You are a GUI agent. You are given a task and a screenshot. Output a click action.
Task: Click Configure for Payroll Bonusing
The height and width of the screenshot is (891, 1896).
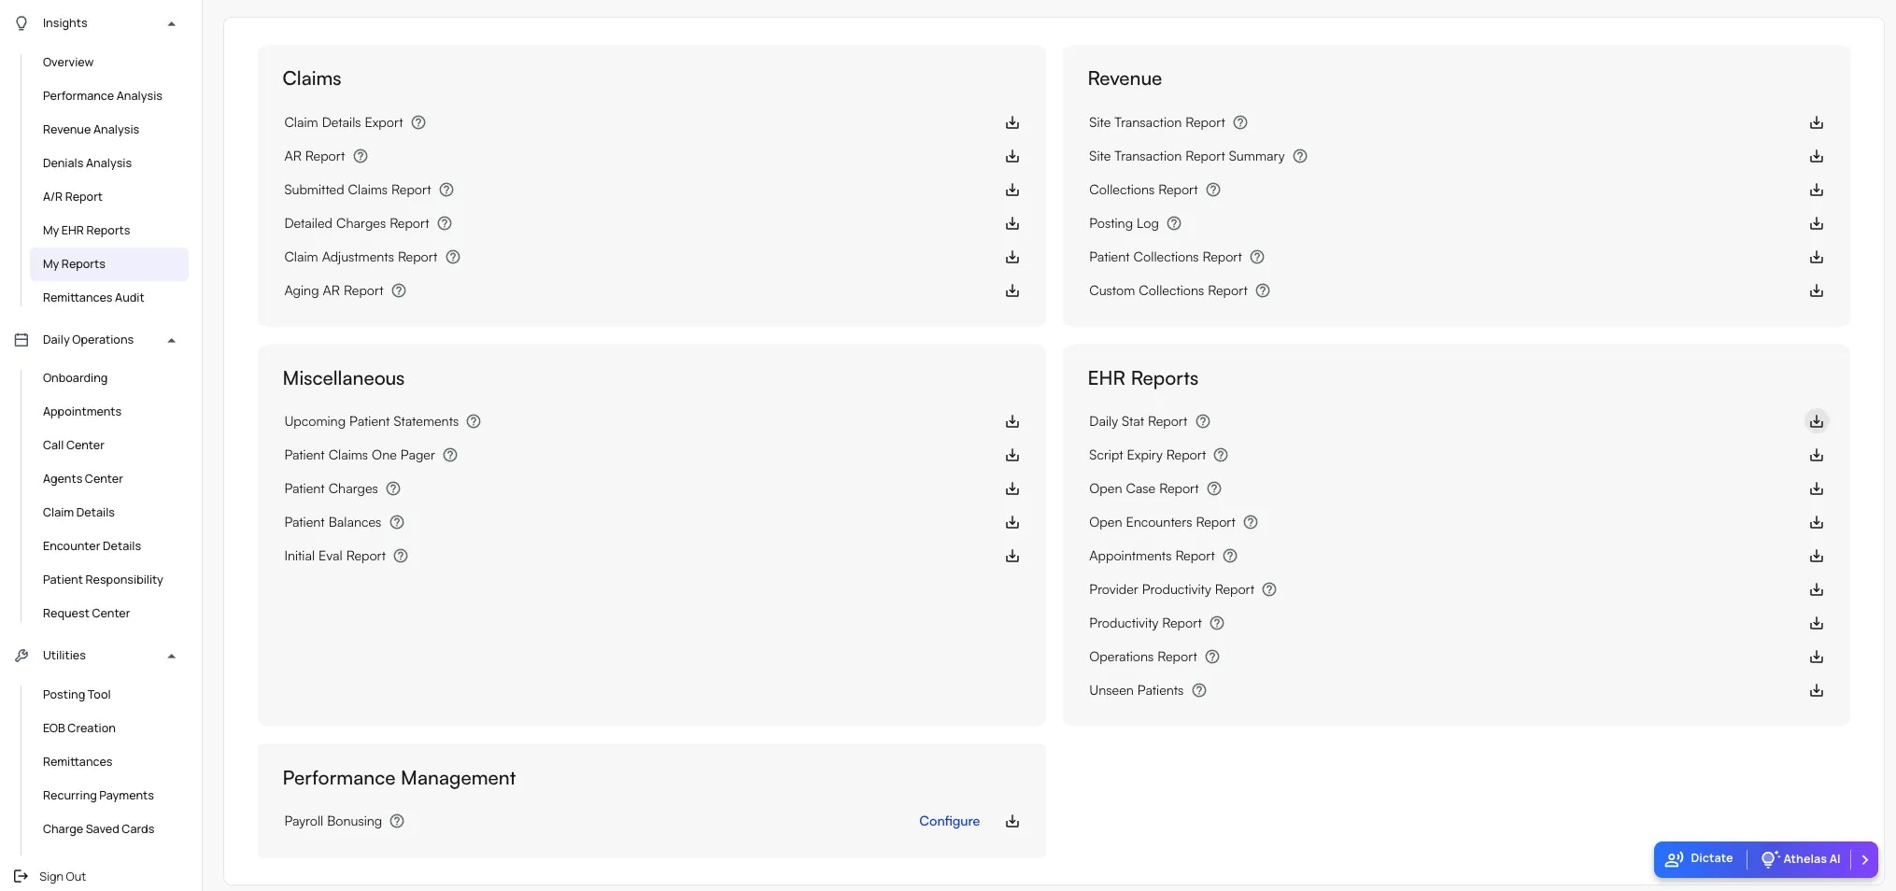tap(949, 821)
